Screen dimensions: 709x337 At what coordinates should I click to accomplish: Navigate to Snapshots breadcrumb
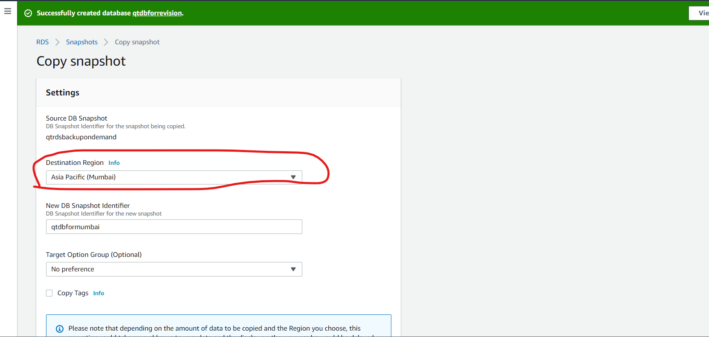coord(82,42)
